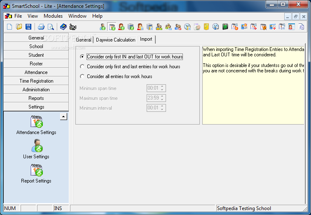This screenshot has width=311, height=215.
Task: Restore down the inner Attendance Settings window
Action: (295, 16)
